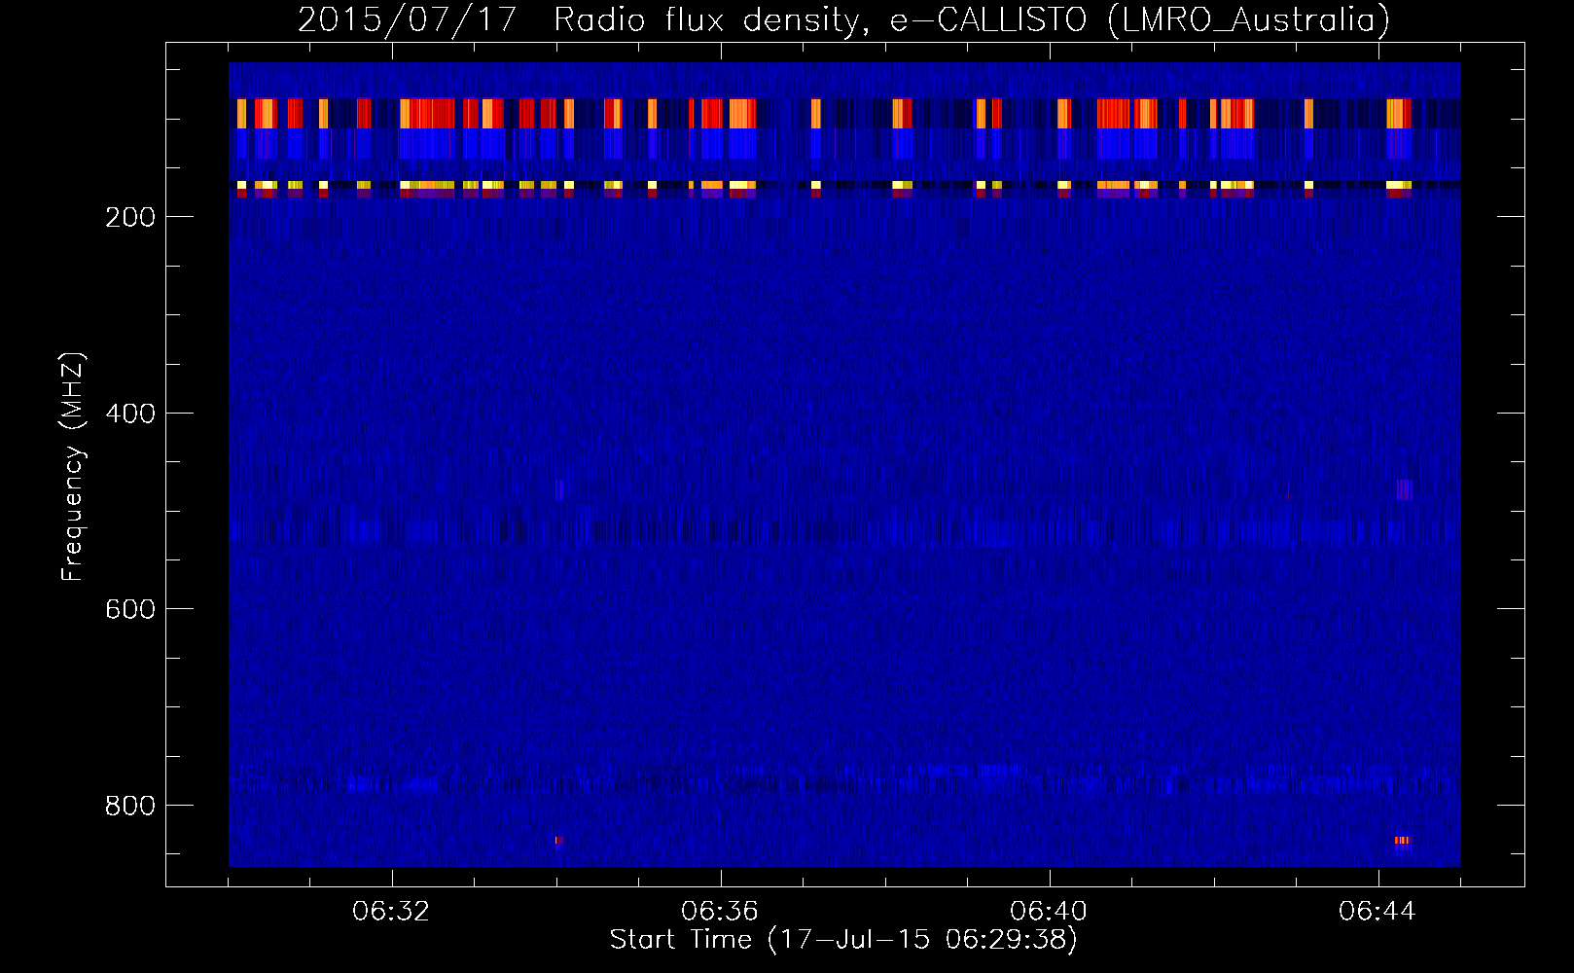Click the orange burst near 840 MHz at 06:44

(1402, 841)
